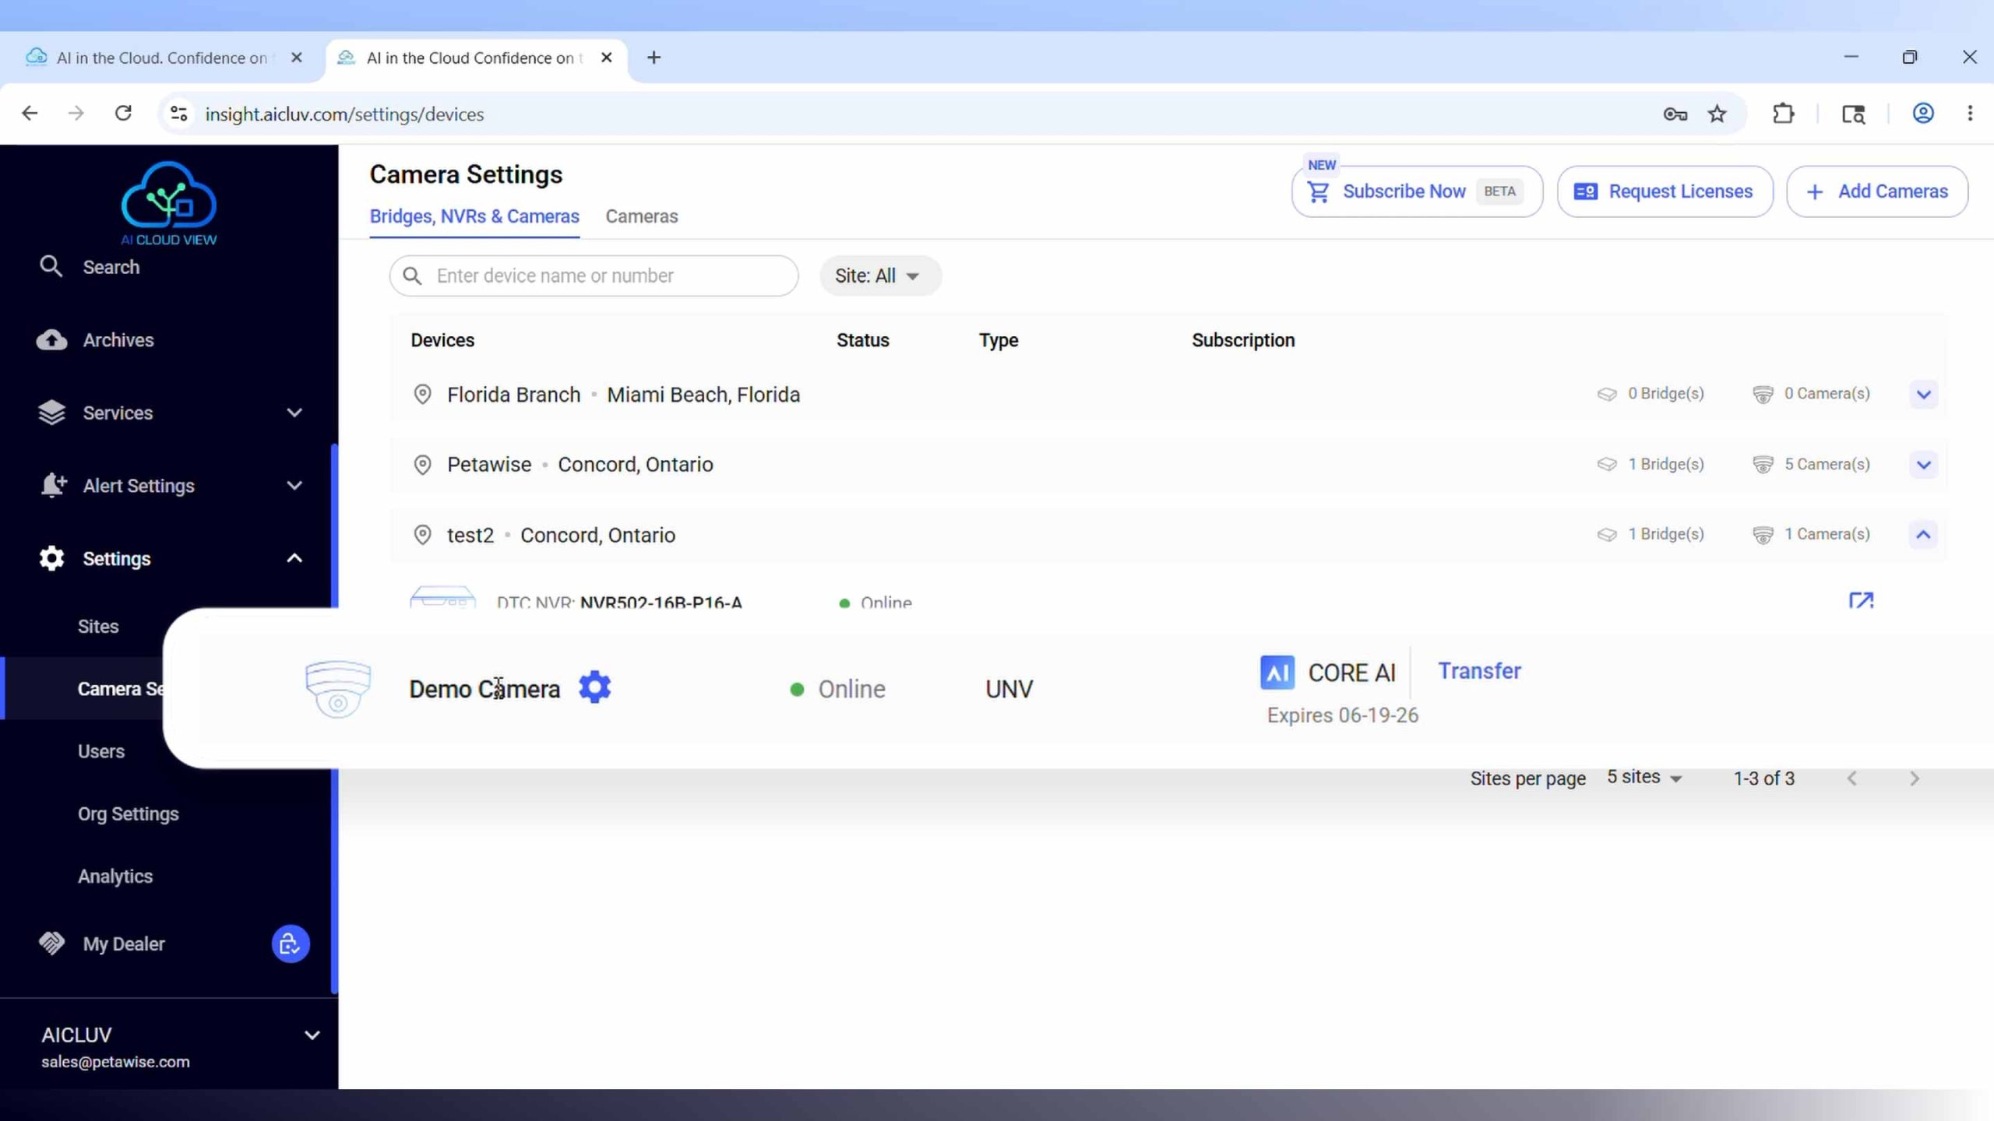Switch to the Cameras tab
Screen dimensions: 1994x1121
click(642, 216)
